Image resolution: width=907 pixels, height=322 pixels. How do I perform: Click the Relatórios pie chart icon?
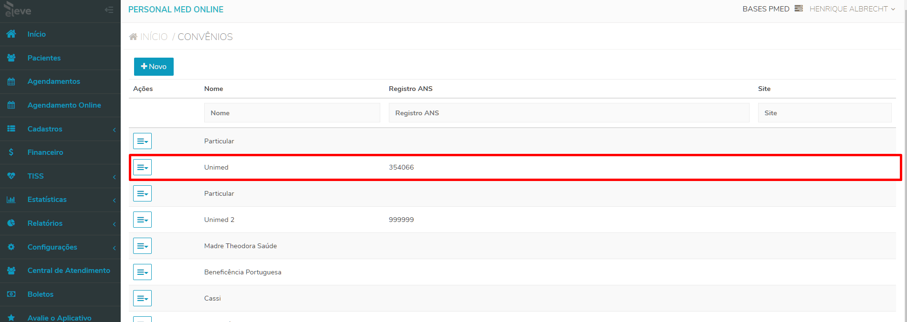(x=11, y=223)
